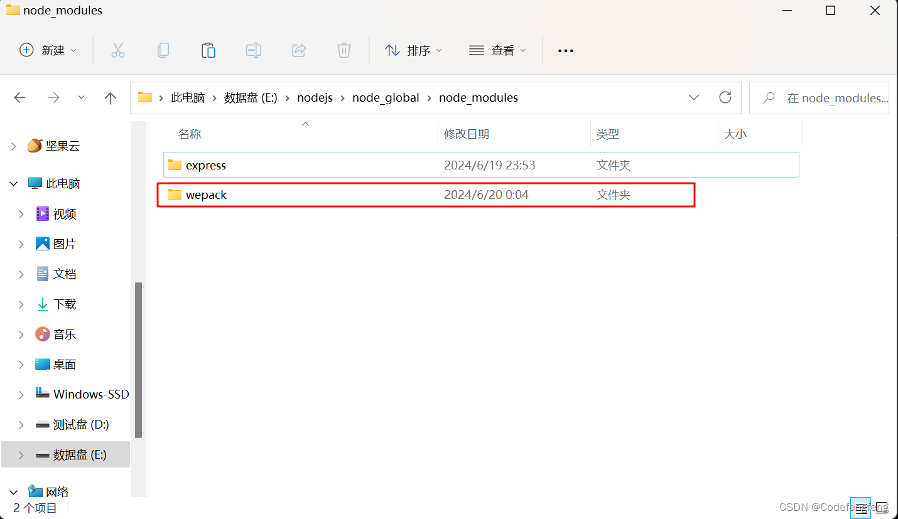
Task: Click the Rename icon in toolbar
Action: coord(254,50)
